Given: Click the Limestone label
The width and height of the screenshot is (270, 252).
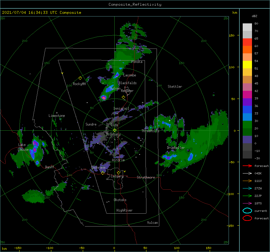Looking at the screenshot, I should tap(57, 116).
